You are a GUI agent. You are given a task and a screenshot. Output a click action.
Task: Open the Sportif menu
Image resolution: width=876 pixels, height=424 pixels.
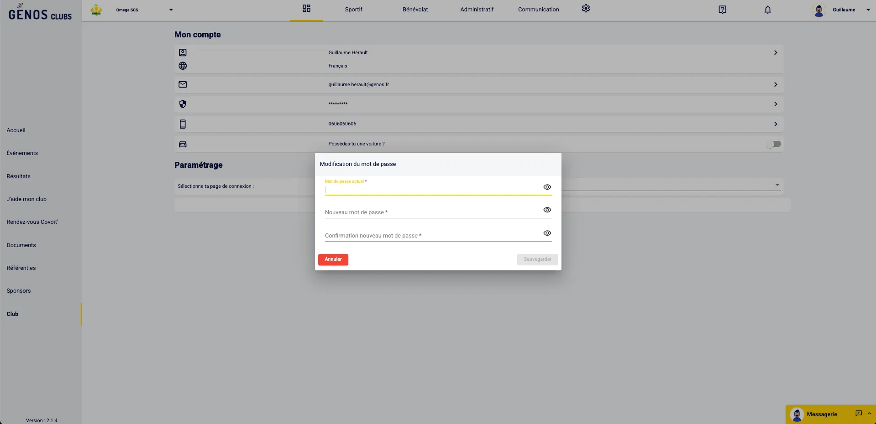pos(353,10)
